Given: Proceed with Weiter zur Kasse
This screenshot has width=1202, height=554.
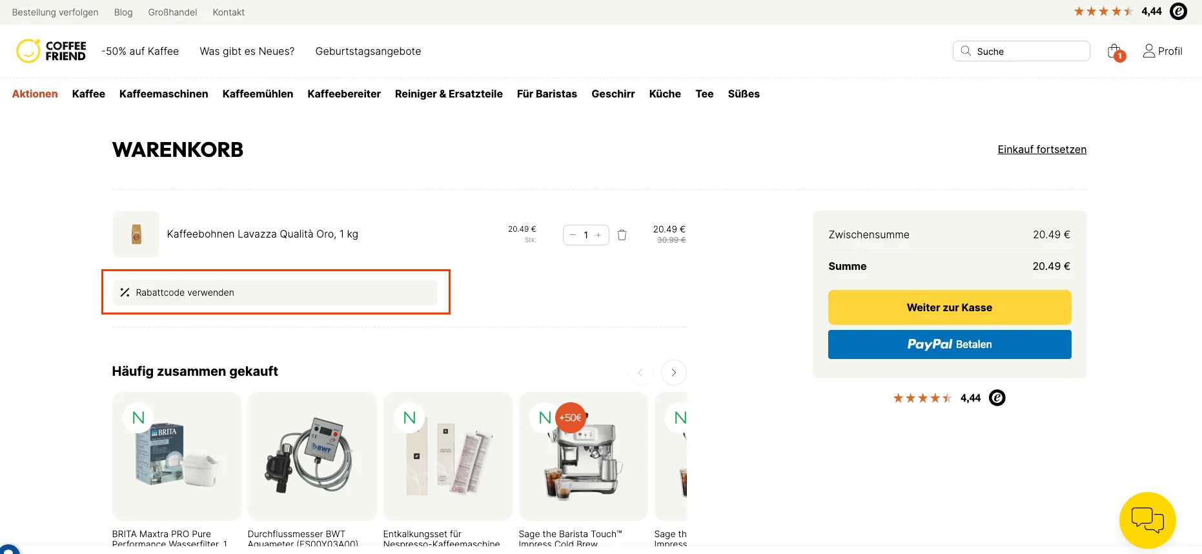Looking at the screenshot, I should click(950, 307).
